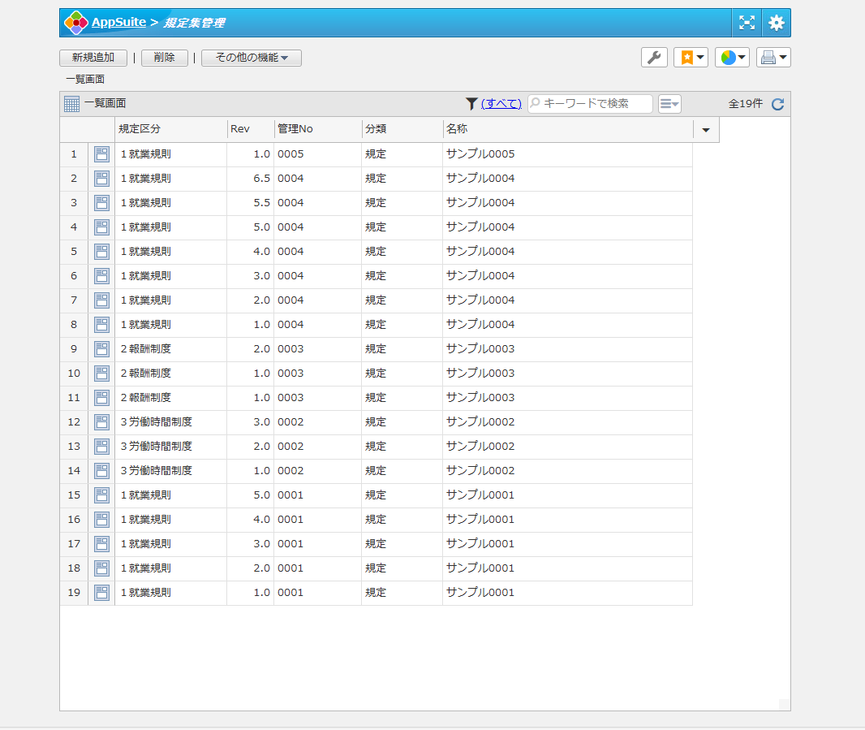Click the filter funnel icon
This screenshot has height=730, width=865.
click(471, 104)
